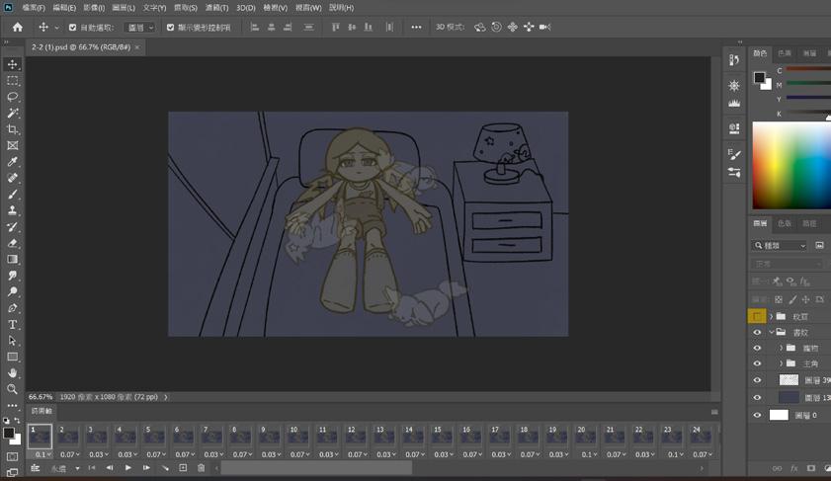This screenshot has width=831, height=481.
Task: Open the 濾鏡(T) menu
Action: click(x=216, y=8)
